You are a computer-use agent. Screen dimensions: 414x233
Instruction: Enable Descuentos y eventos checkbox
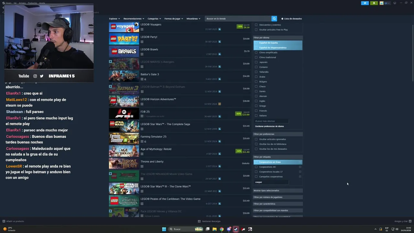pyautogui.click(x=256, y=25)
